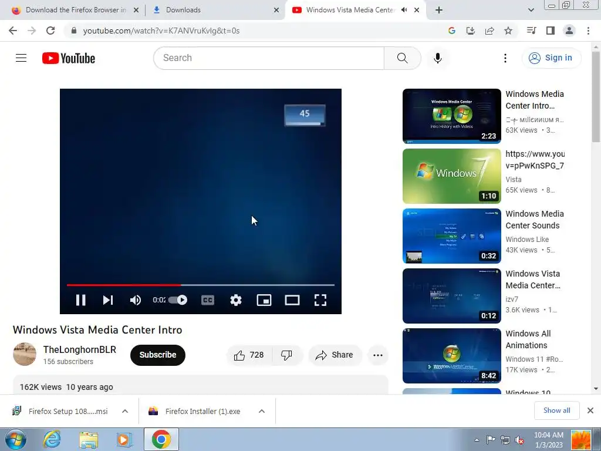Open more actions ellipsis below video
The width and height of the screenshot is (601, 451).
(x=378, y=355)
